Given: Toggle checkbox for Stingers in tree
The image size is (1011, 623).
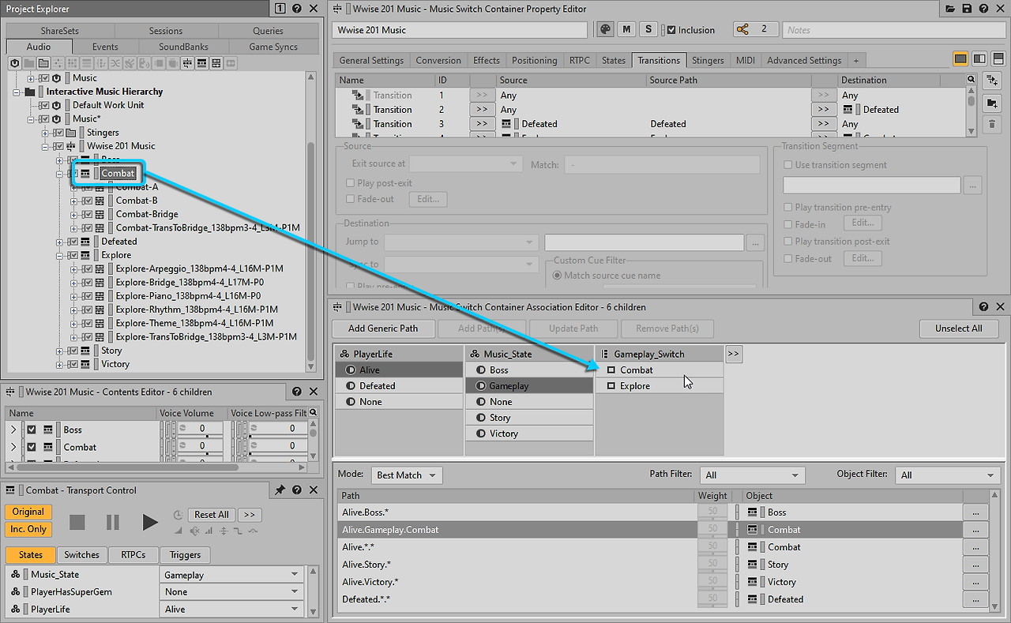Looking at the screenshot, I should [x=58, y=133].
